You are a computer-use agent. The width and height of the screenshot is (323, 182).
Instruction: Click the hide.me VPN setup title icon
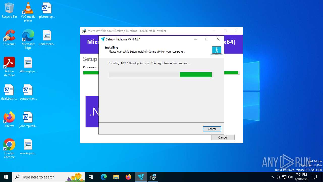pos(102,39)
